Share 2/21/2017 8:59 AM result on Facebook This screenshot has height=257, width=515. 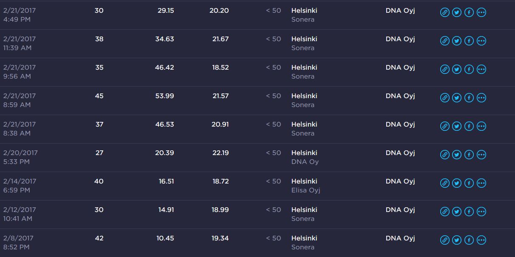point(469,98)
